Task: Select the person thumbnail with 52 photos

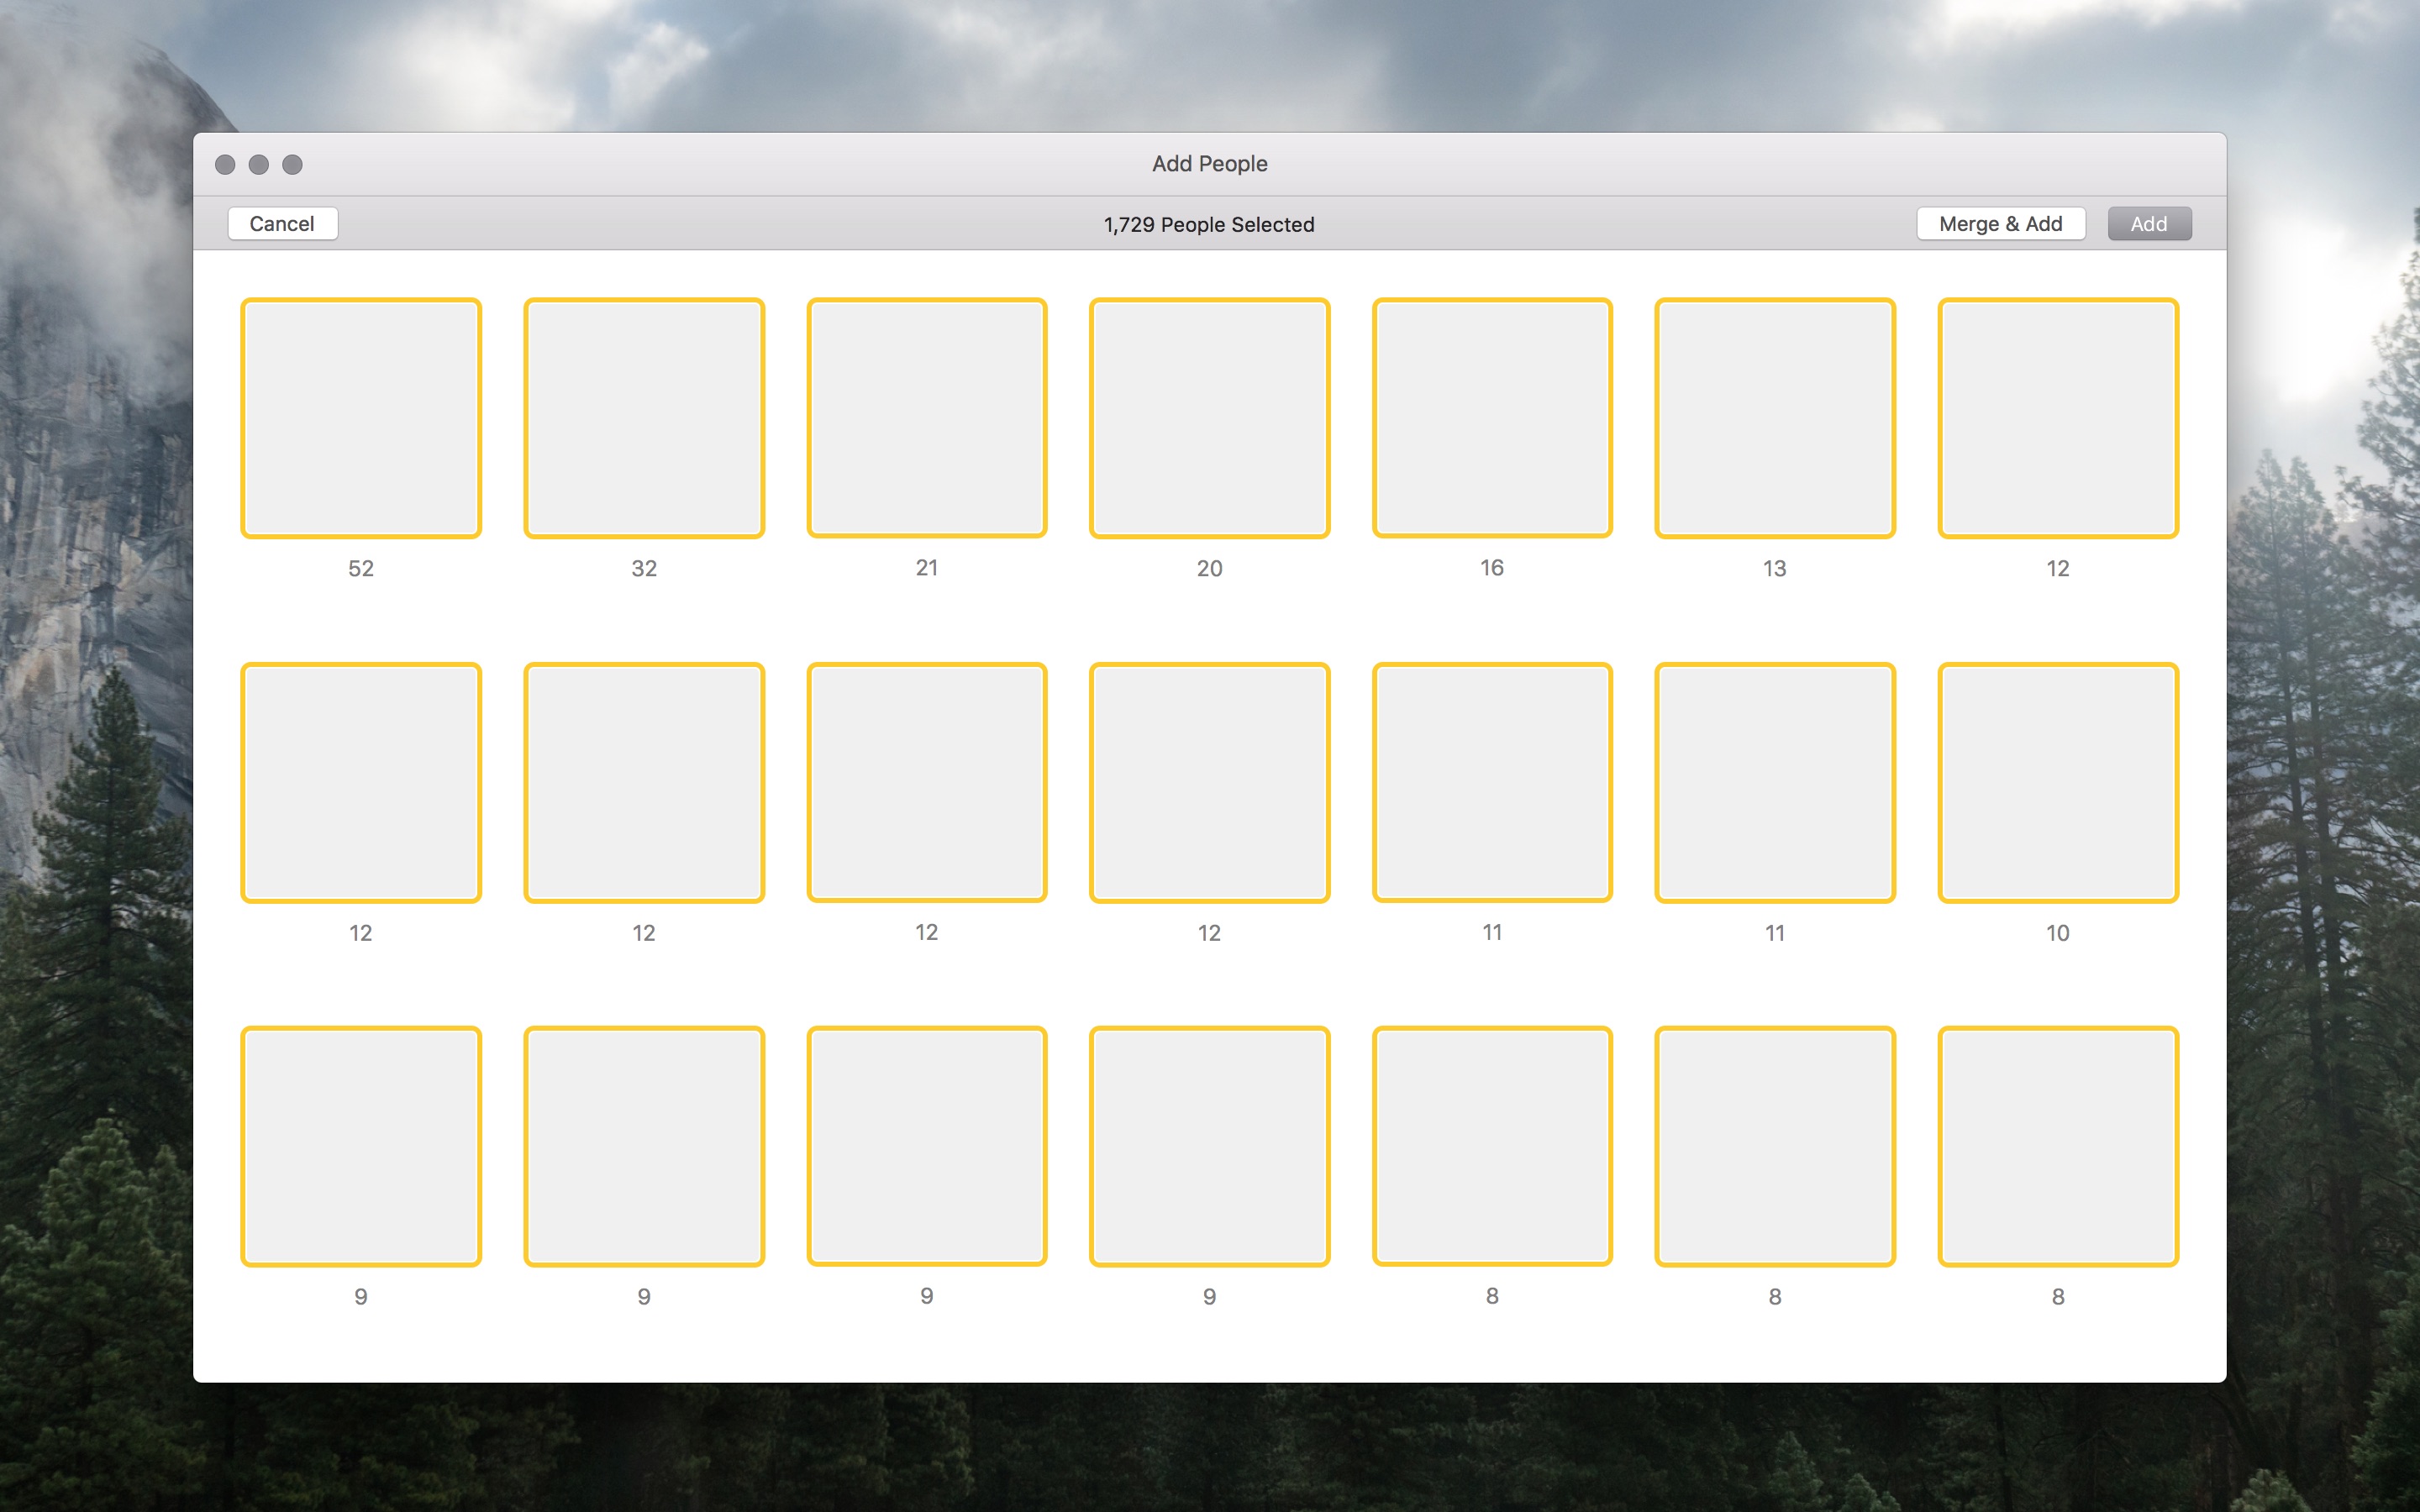Action: [x=361, y=418]
